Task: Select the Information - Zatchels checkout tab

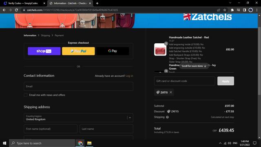Action: (70, 3)
